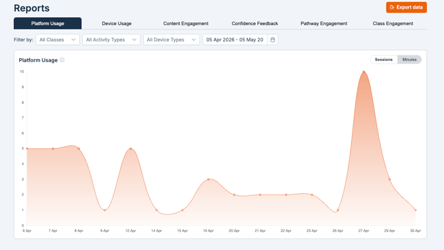Switch chart to Minutes view
Viewport: 444px width, 250px height.
(x=410, y=60)
